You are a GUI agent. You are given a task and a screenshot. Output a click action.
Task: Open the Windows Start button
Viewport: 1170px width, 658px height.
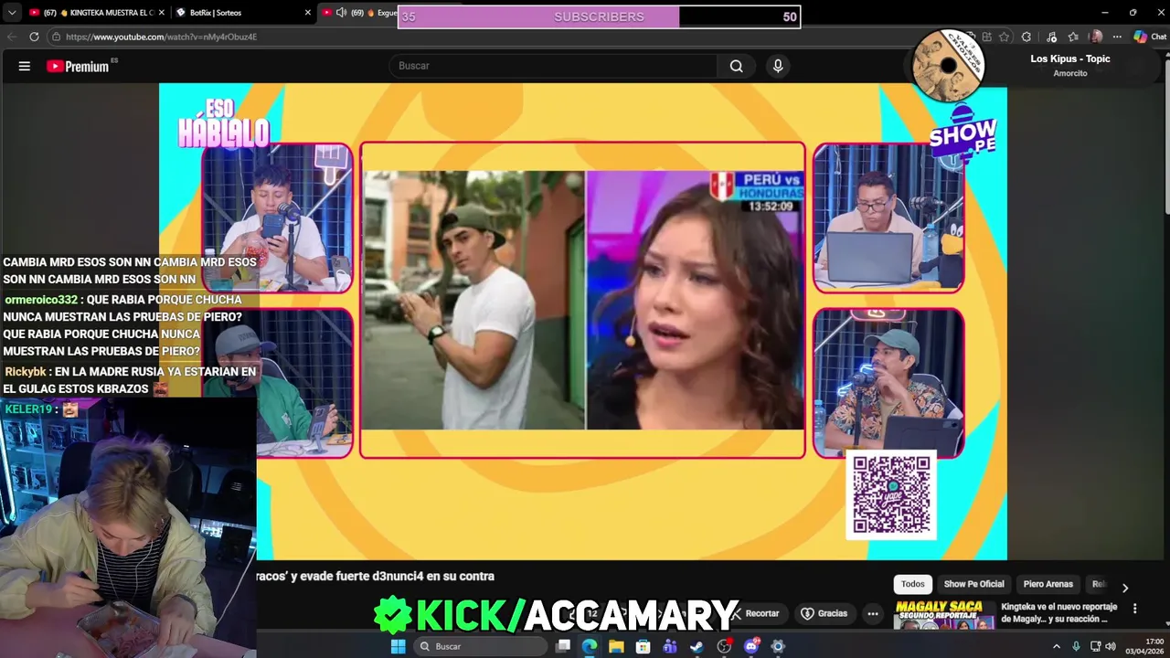pyautogui.click(x=399, y=646)
